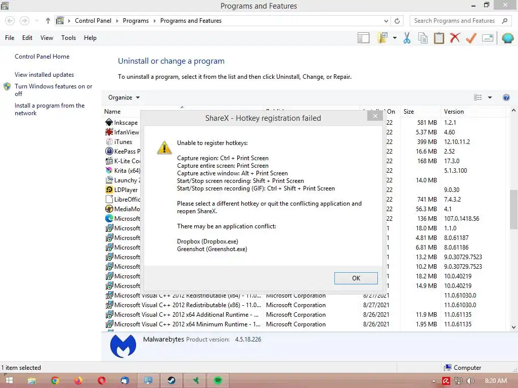Select Microsoft Visual C++ 2012 Redistributable (x86) row
Image resolution: width=518 pixels, height=388 pixels.
(x=304, y=305)
